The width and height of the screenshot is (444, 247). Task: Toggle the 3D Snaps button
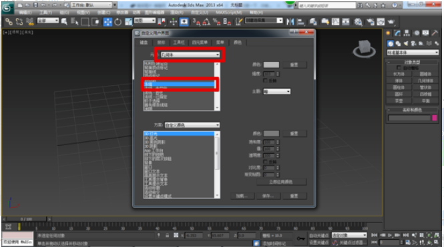(196, 21)
